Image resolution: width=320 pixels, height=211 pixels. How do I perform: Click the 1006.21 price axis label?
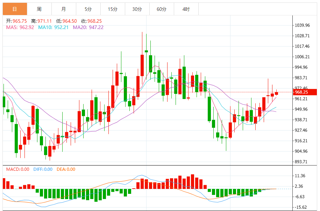coord(302,57)
